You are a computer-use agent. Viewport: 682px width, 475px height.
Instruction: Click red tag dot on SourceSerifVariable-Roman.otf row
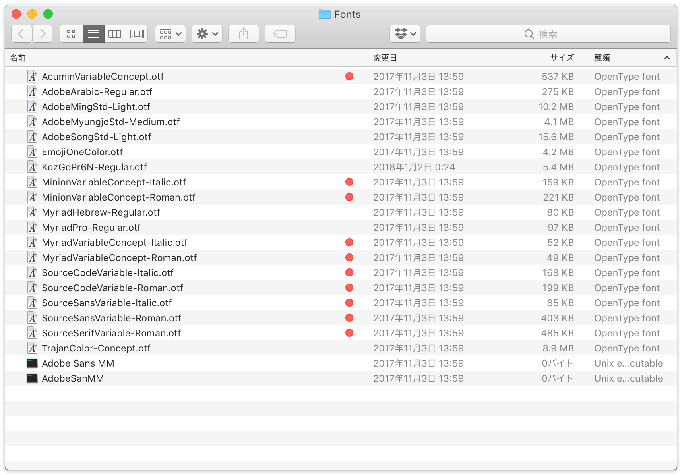click(349, 333)
